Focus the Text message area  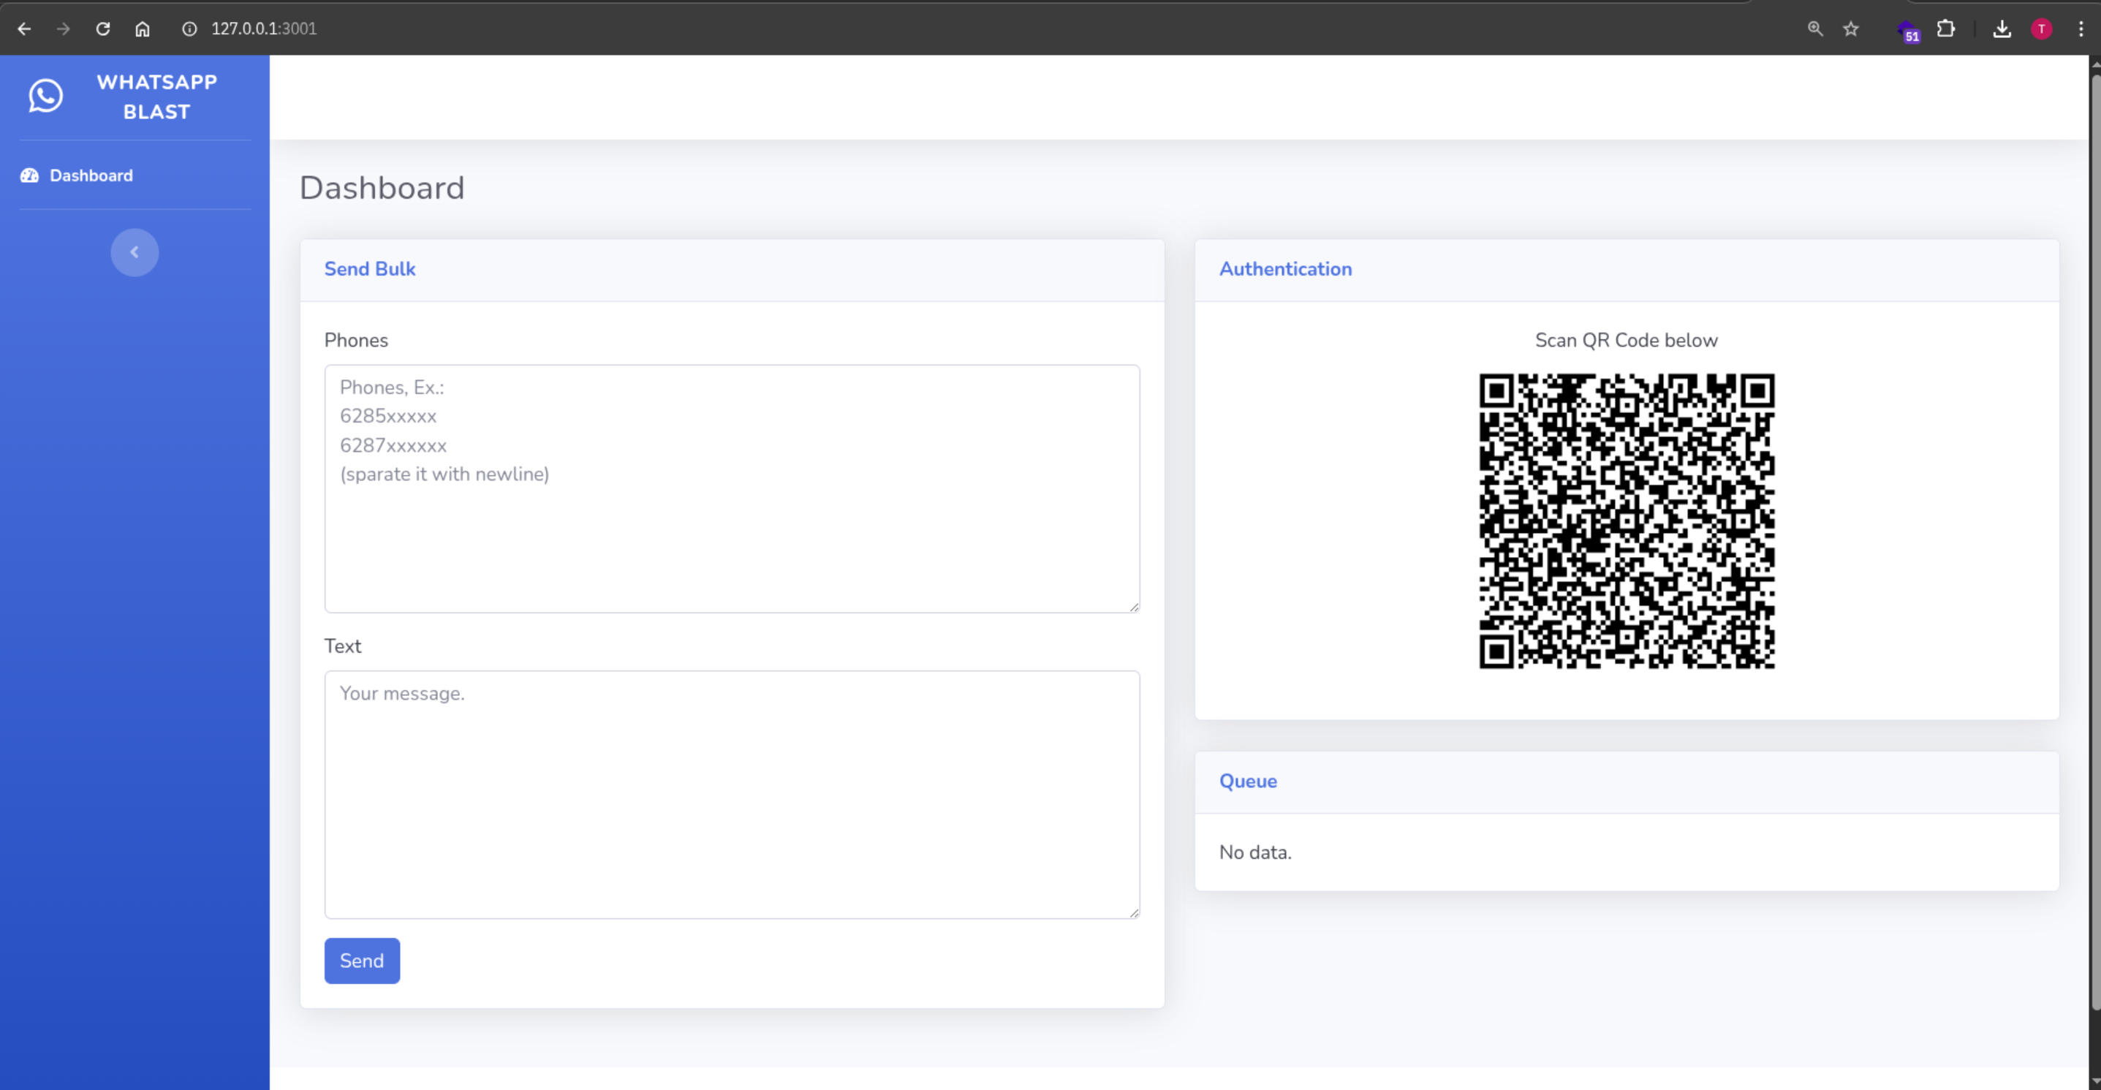(x=732, y=795)
